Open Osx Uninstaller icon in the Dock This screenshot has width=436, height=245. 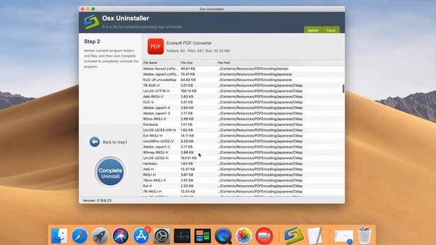click(x=294, y=235)
